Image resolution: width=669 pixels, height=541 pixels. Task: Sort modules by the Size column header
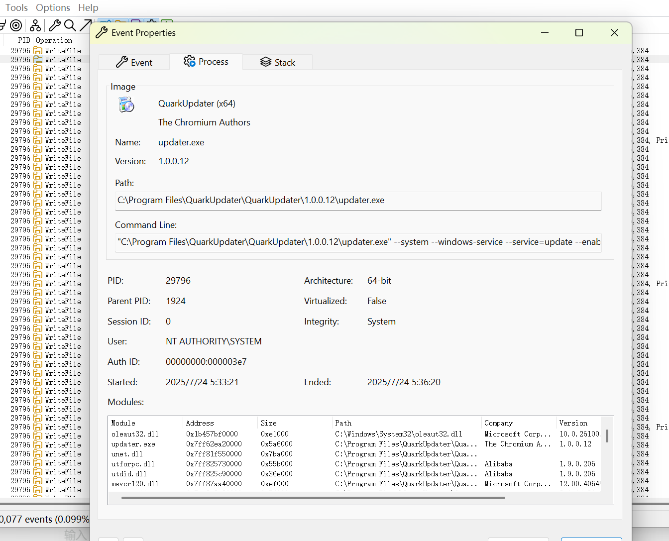[x=295, y=423]
